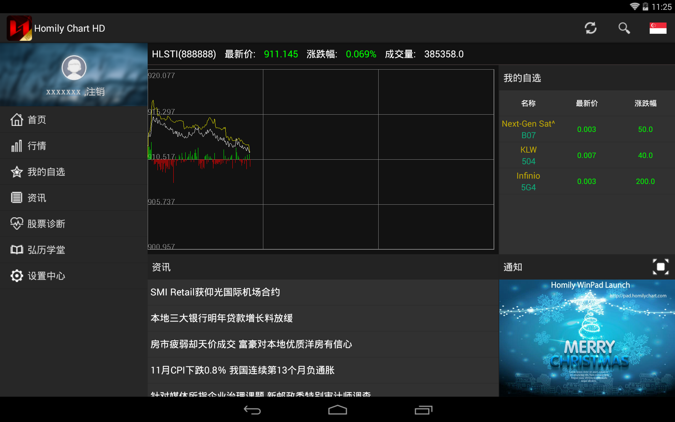Tap the Homily Chart HD logo
This screenshot has height=422, width=675.
point(19,28)
